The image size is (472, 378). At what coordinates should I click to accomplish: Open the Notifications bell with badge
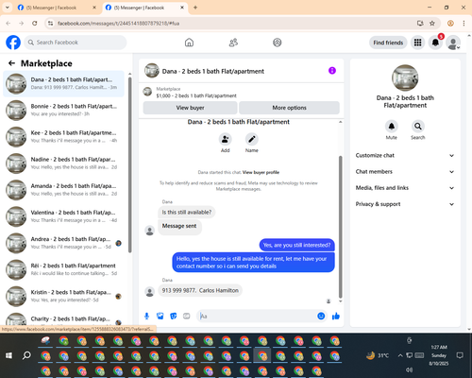coord(435,43)
